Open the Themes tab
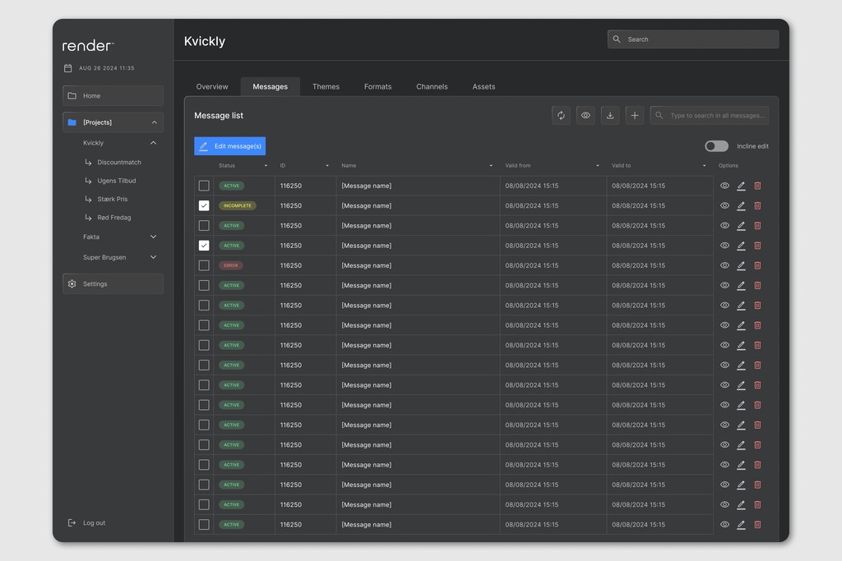This screenshot has height=561, width=842. click(x=326, y=86)
